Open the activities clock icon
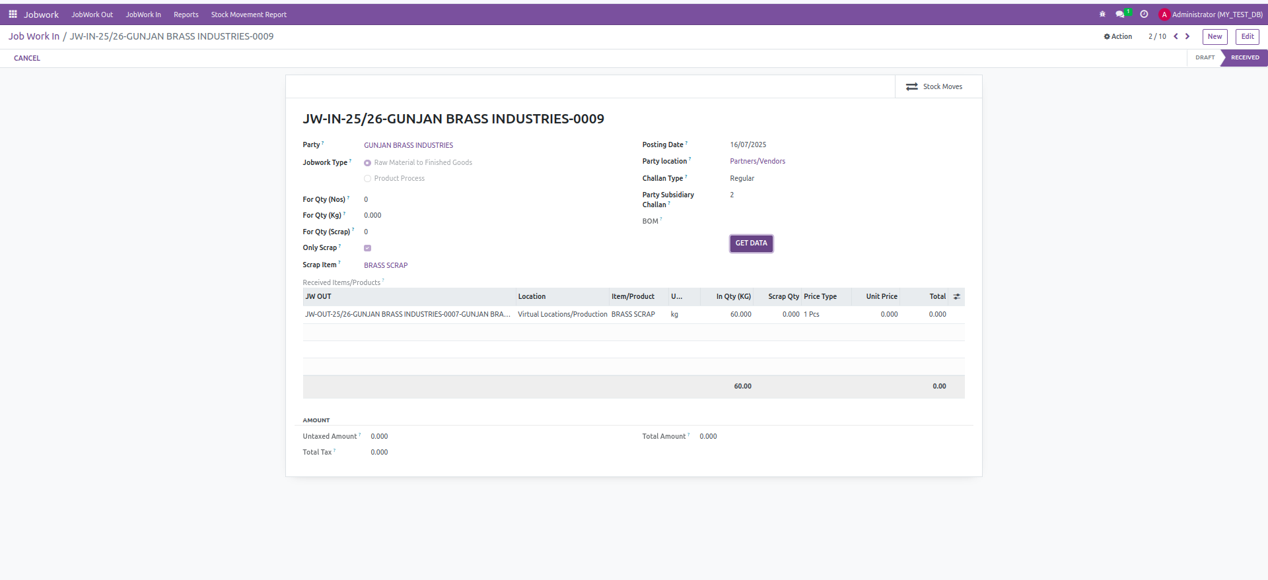The width and height of the screenshot is (1268, 580). point(1144,15)
